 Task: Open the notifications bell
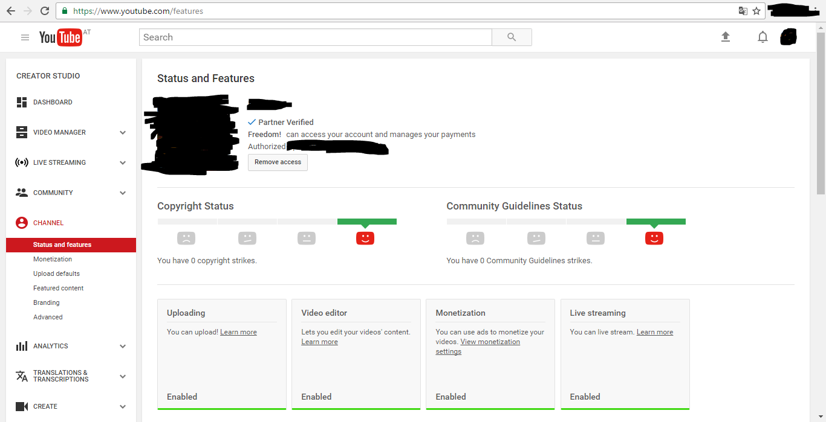coord(763,37)
